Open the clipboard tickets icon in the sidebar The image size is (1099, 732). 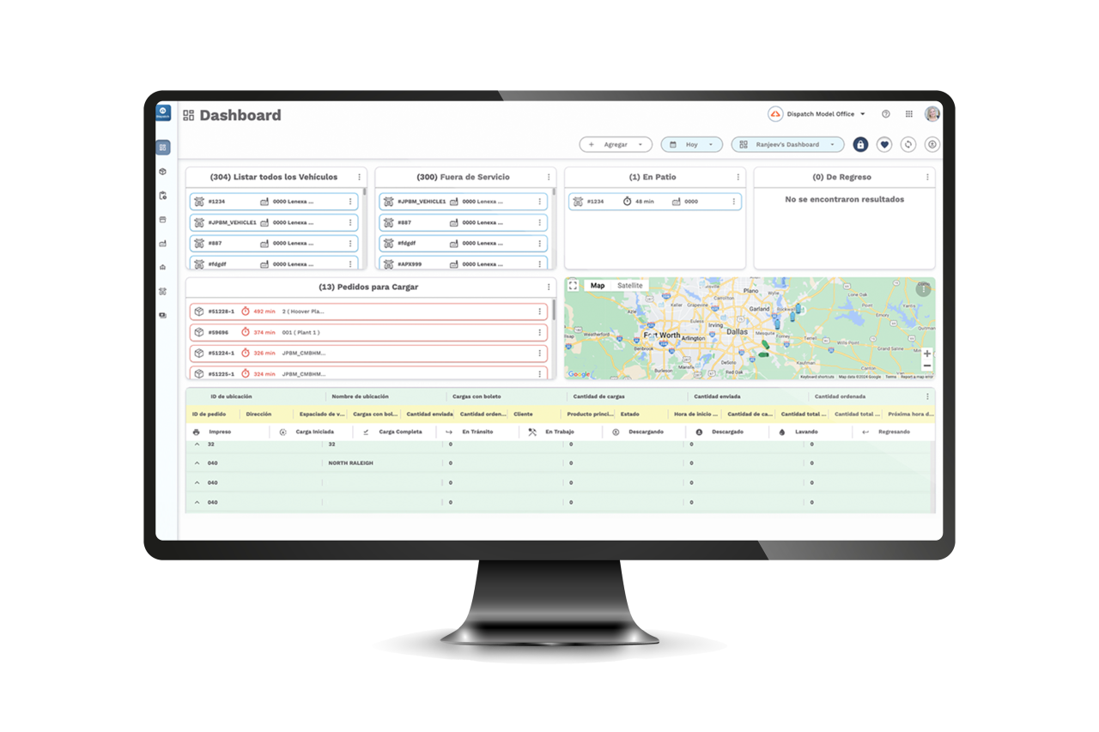[x=163, y=195]
